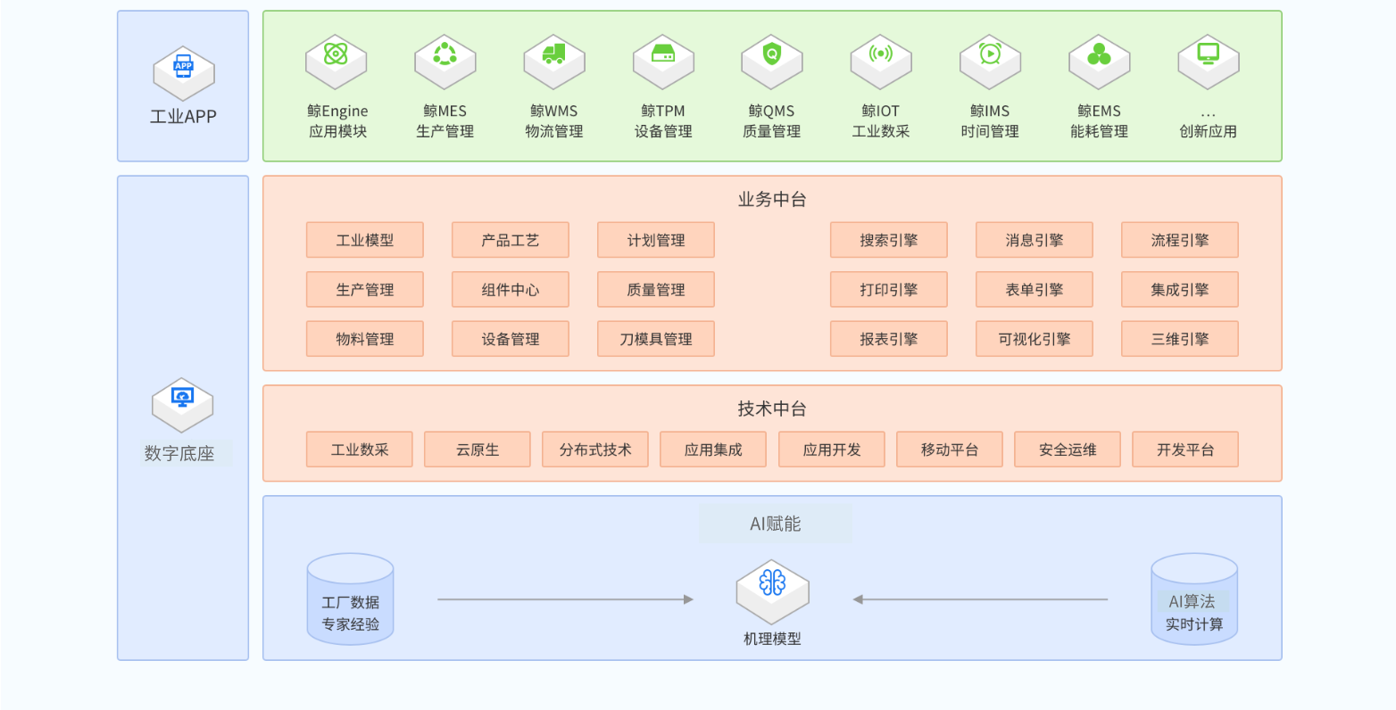Click the 开发平台 box

click(x=1185, y=450)
